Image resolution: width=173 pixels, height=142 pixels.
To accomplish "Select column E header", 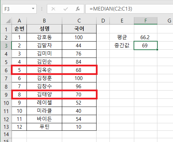I will point(122,21).
